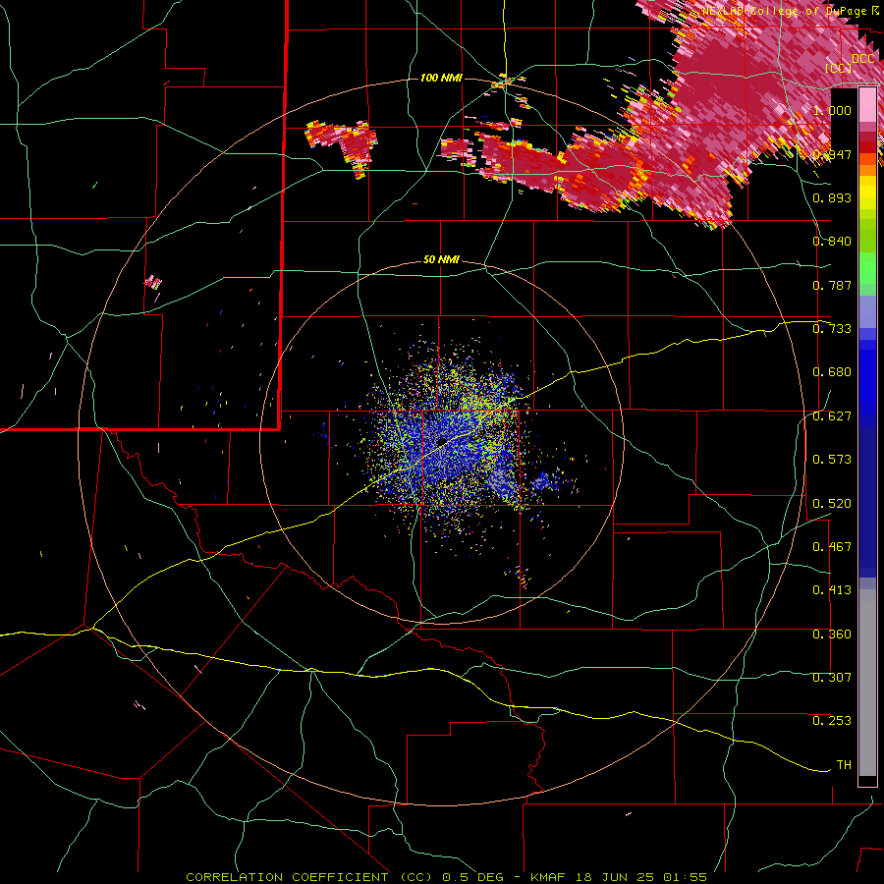This screenshot has height=884, width=884.
Task: Click the 1.000 value on color scale
Action: tap(832, 110)
